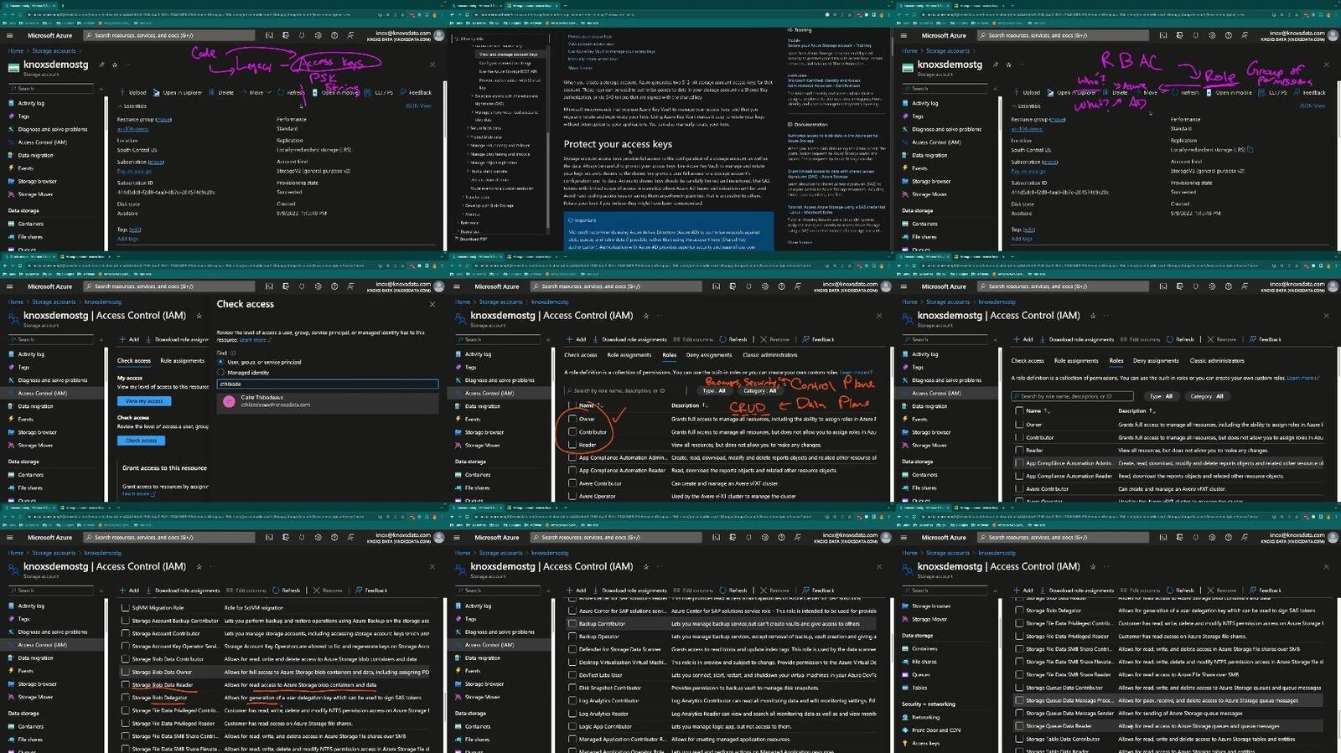Open Tables in the Storage Queue frame sidebar
Screen dimensions: 1341x753
tap(919, 688)
